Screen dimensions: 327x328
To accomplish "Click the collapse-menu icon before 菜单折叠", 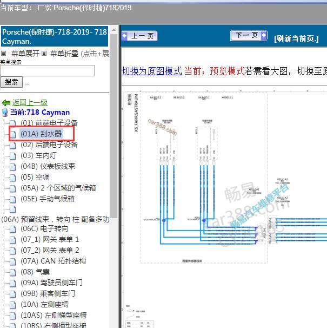I will pos(44,54).
